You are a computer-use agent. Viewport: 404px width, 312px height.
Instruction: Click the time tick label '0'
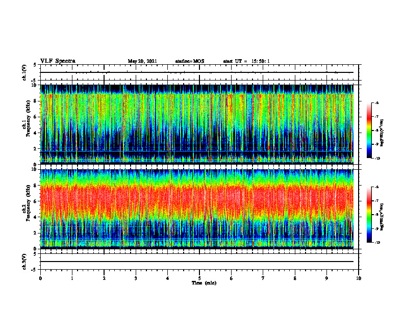40,278
